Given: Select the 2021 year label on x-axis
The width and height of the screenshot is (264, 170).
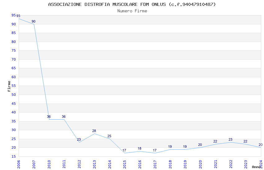Looking at the screenshot, I should 216,164.
